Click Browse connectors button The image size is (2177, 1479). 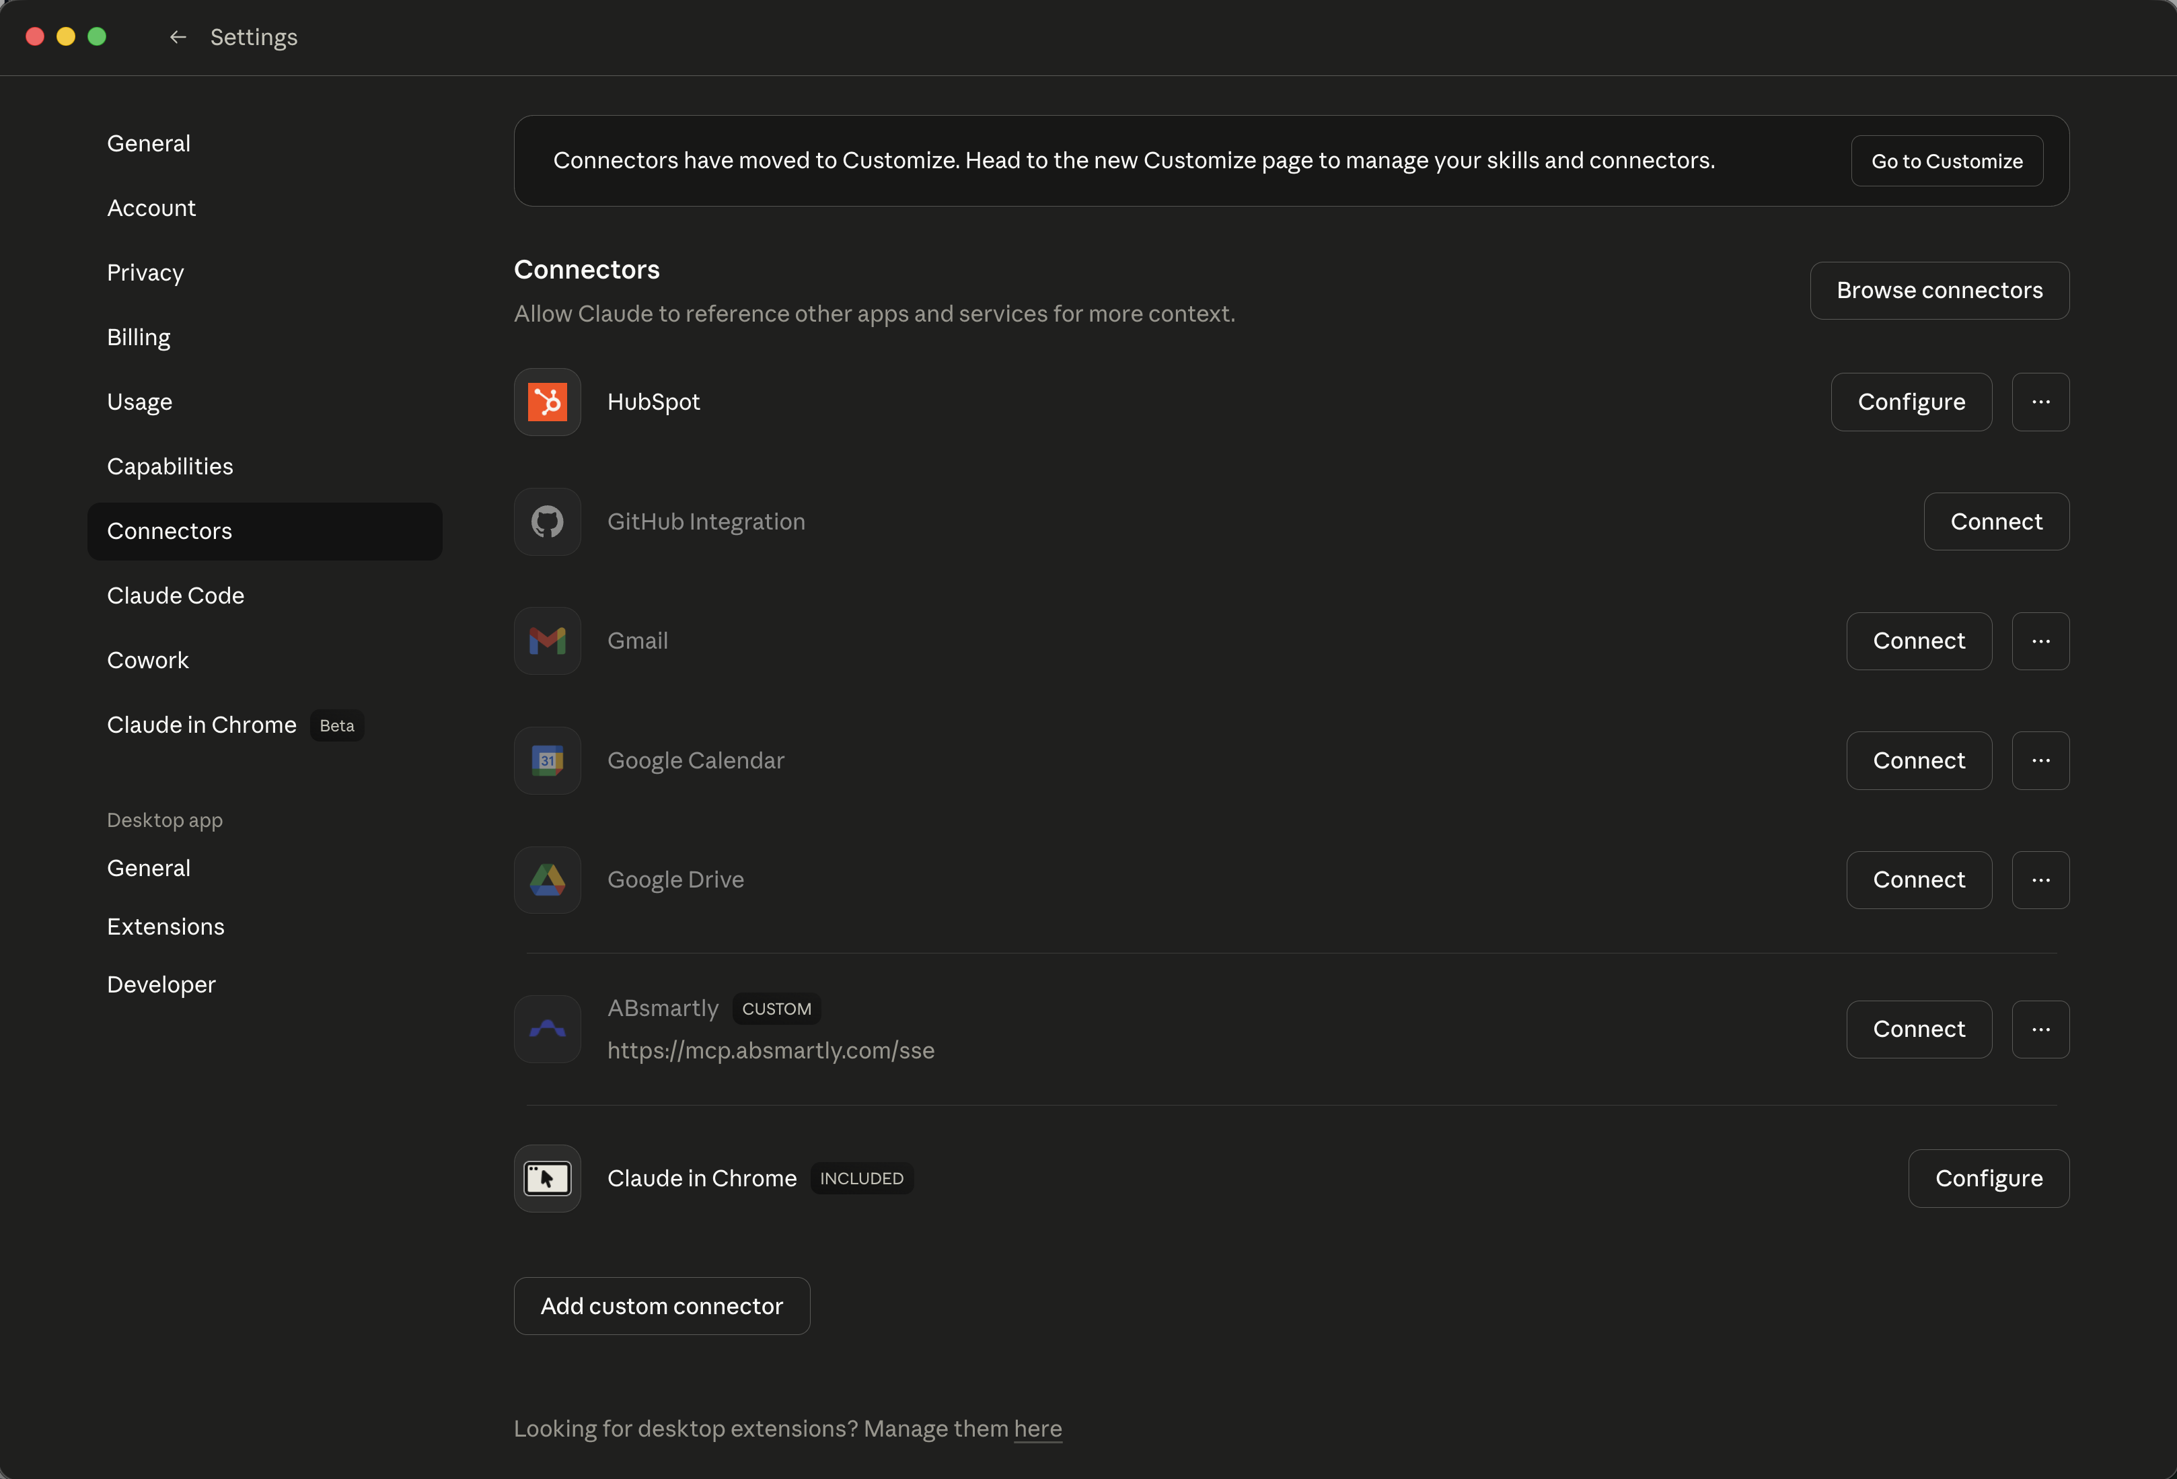point(1939,291)
